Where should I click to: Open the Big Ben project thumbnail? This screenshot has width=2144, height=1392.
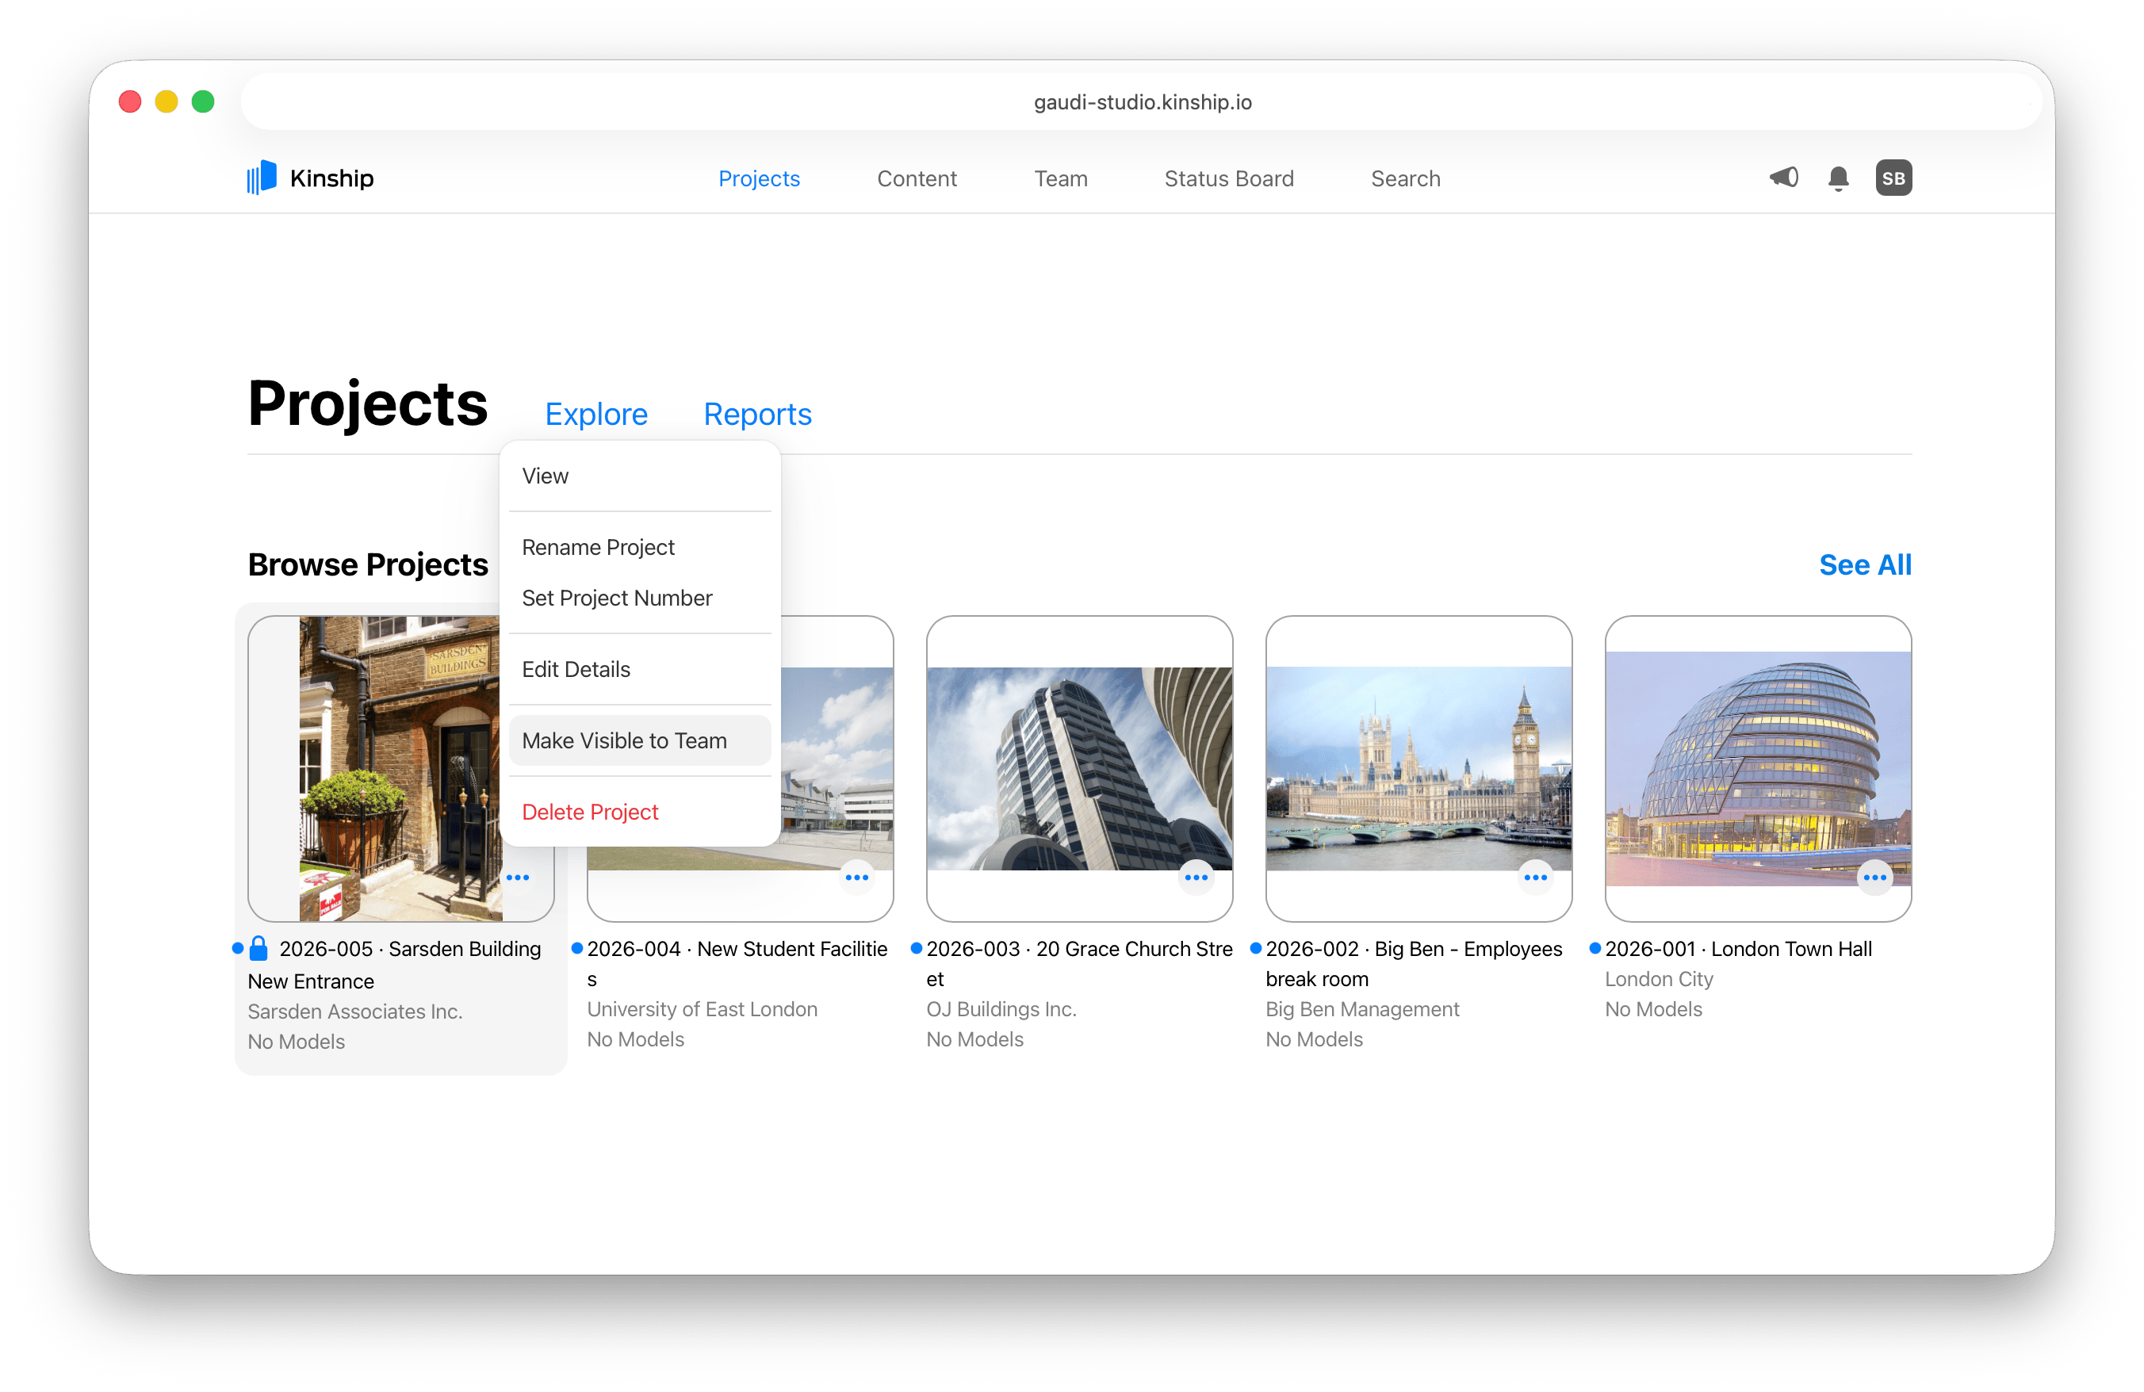click(x=1418, y=768)
